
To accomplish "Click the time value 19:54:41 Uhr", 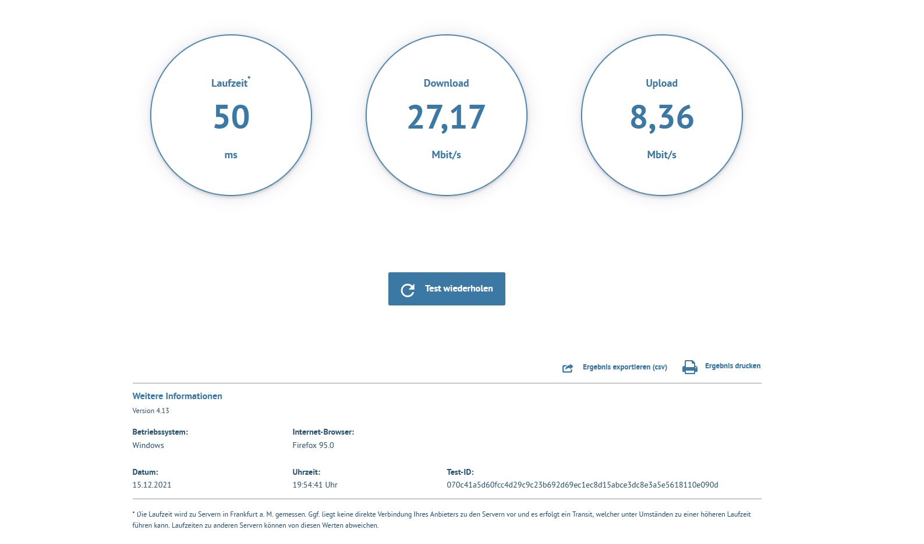I will (315, 485).
